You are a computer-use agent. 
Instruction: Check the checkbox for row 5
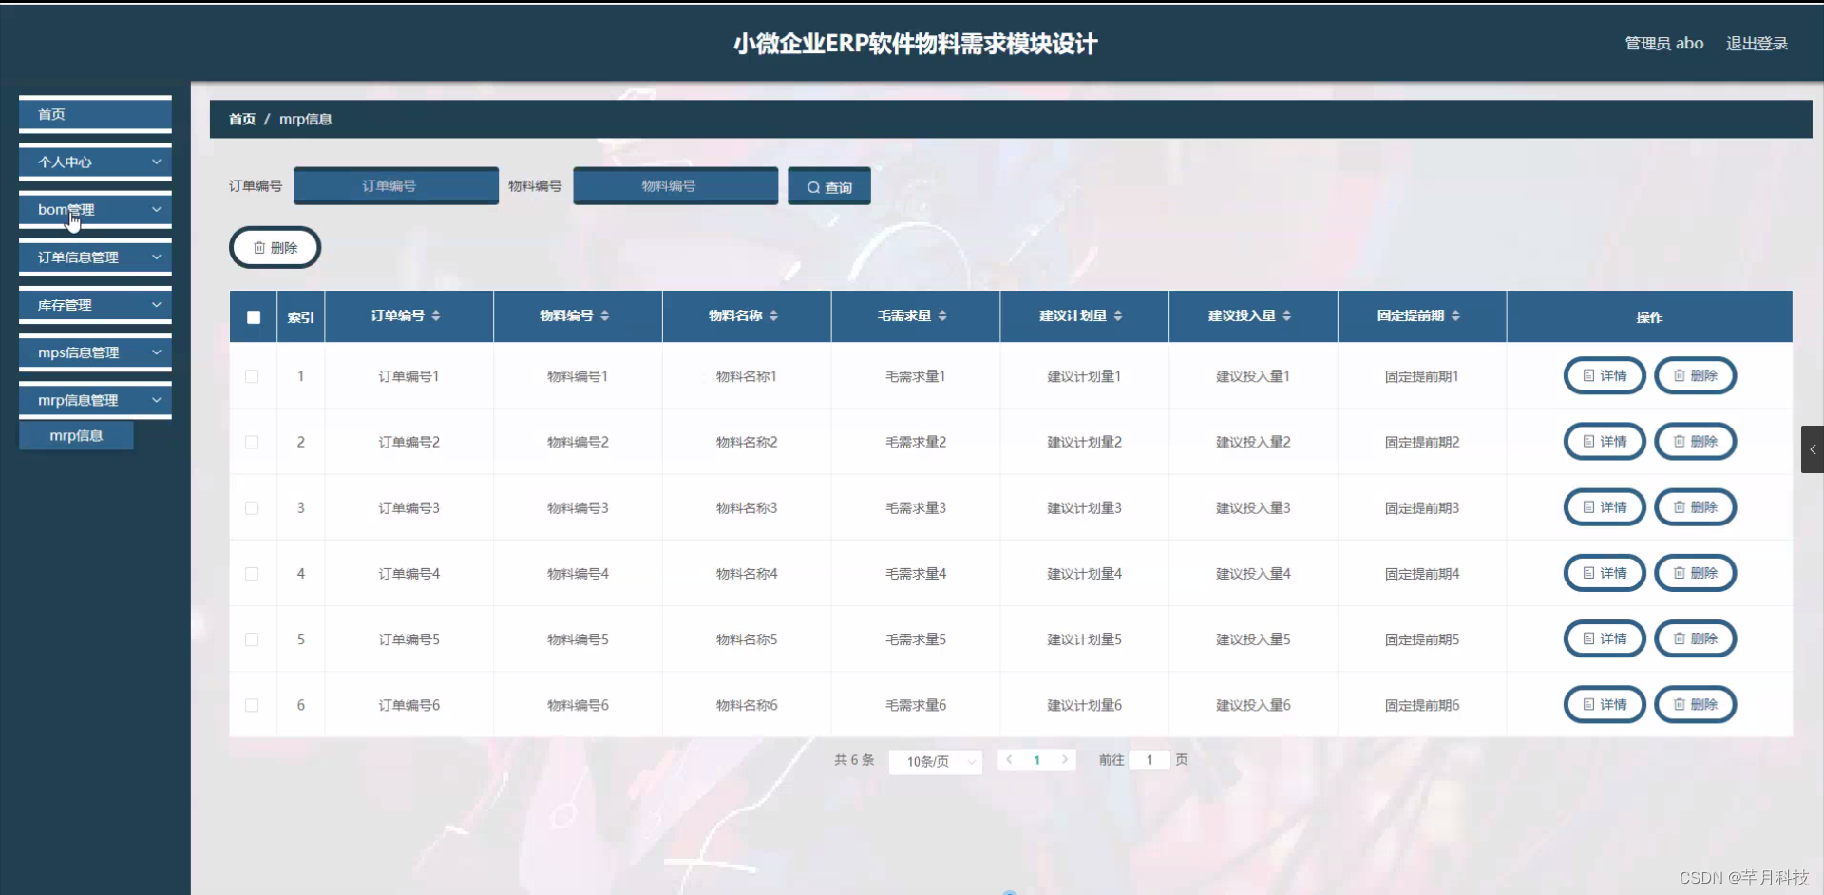pyautogui.click(x=252, y=639)
